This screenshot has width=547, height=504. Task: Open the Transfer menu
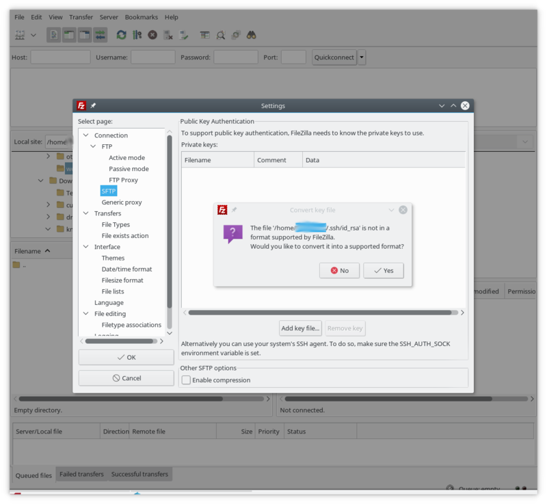pyautogui.click(x=81, y=17)
